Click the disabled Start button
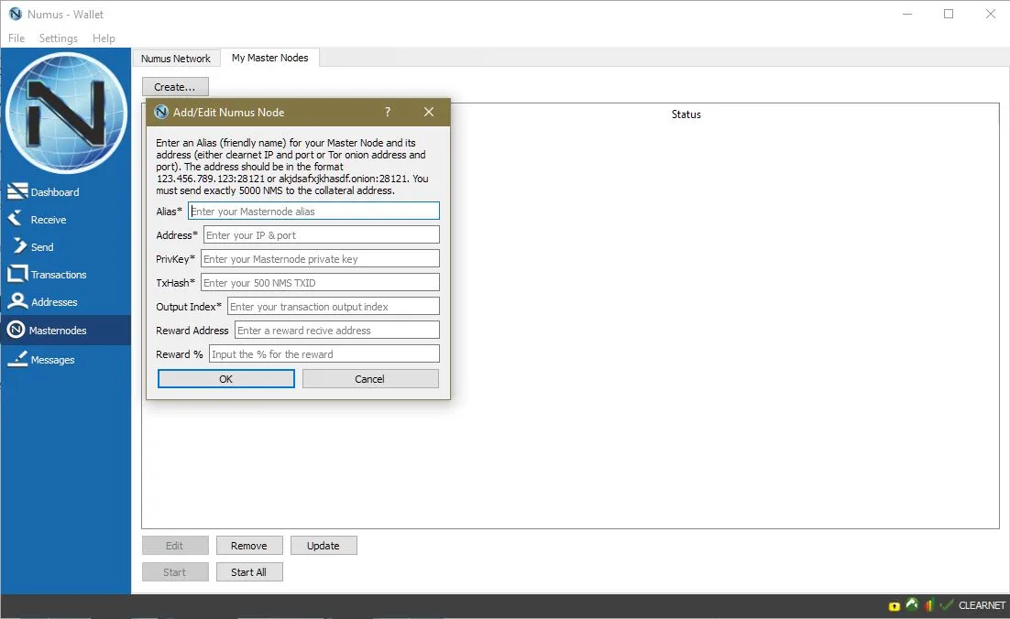Screen dimensions: 1010x619 tap(175, 572)
